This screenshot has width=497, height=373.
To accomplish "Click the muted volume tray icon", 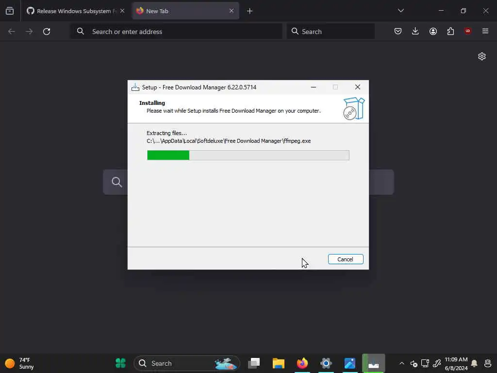I will [x=414, y=363].
